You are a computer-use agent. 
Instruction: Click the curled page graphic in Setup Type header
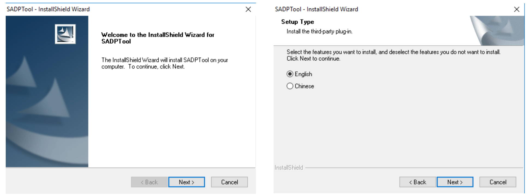click(497, 30)
